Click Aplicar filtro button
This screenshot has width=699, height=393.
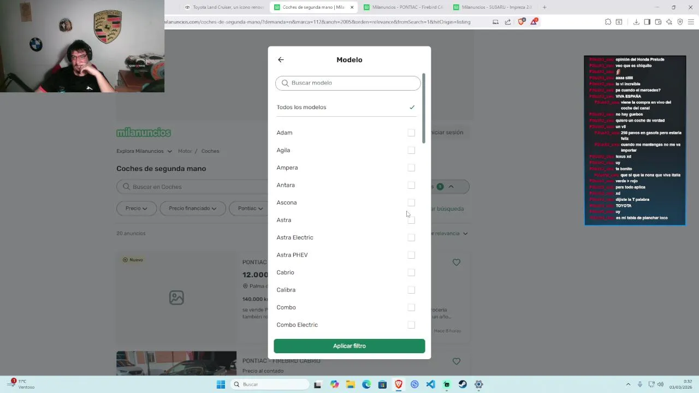(349, 346)
